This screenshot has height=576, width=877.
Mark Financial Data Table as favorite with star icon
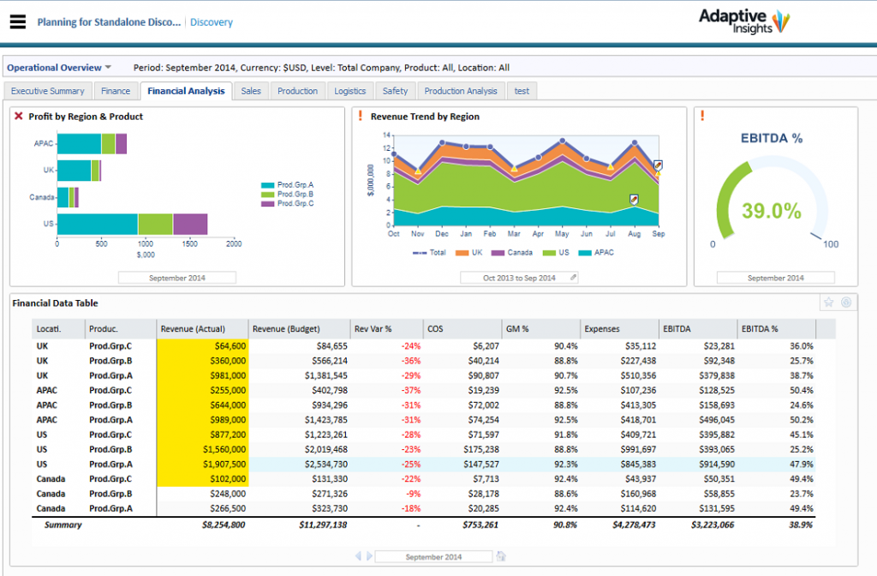coord(828,302)
